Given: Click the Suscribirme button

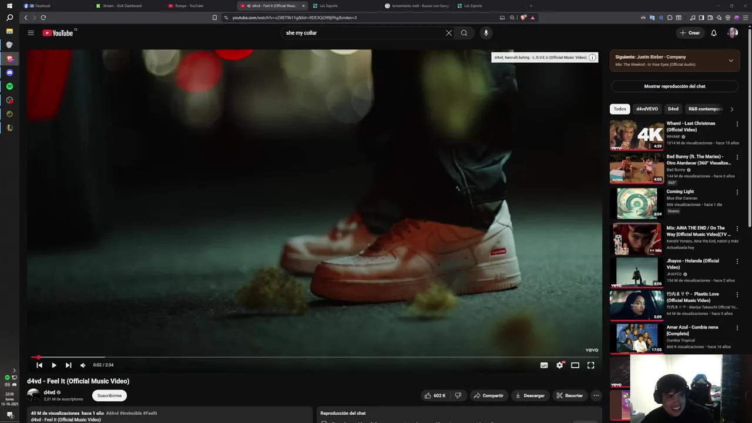Looking at the screenshot, I should click(x=109, y=395).
